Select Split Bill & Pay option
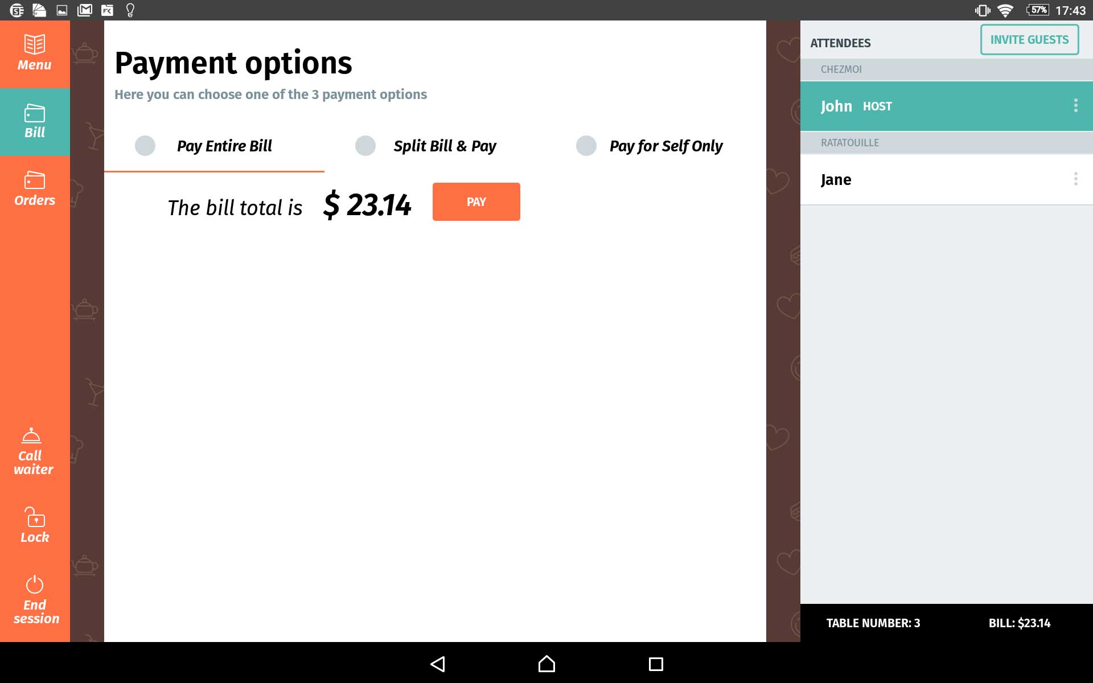 pyautogui.click(x=364, y=146)
